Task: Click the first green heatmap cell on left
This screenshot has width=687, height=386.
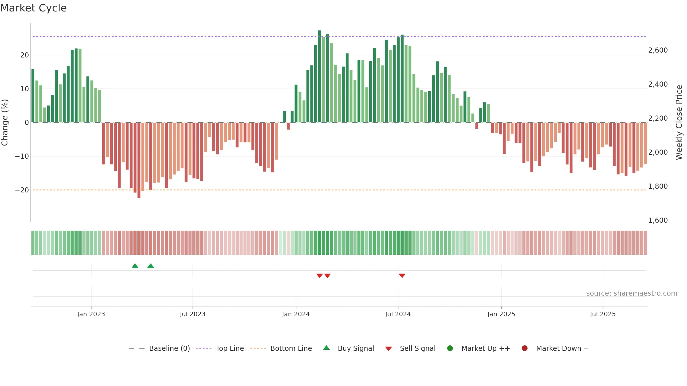Action: [33, 243]
